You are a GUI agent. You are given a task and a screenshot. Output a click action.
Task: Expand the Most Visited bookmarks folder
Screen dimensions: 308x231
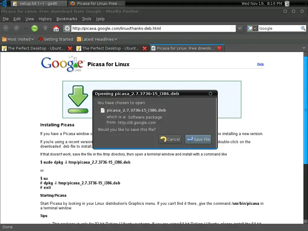click(x=18, y=39)
